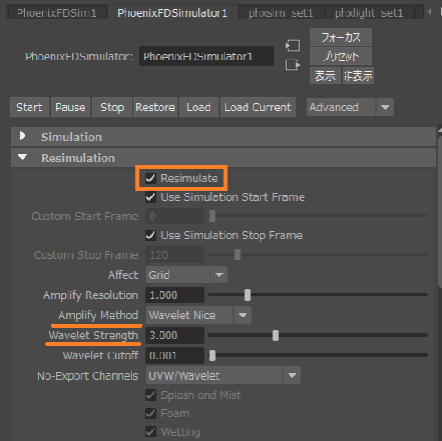Click the Amplify Method label
Screen dimensions: 442x441
pos(98,315)
